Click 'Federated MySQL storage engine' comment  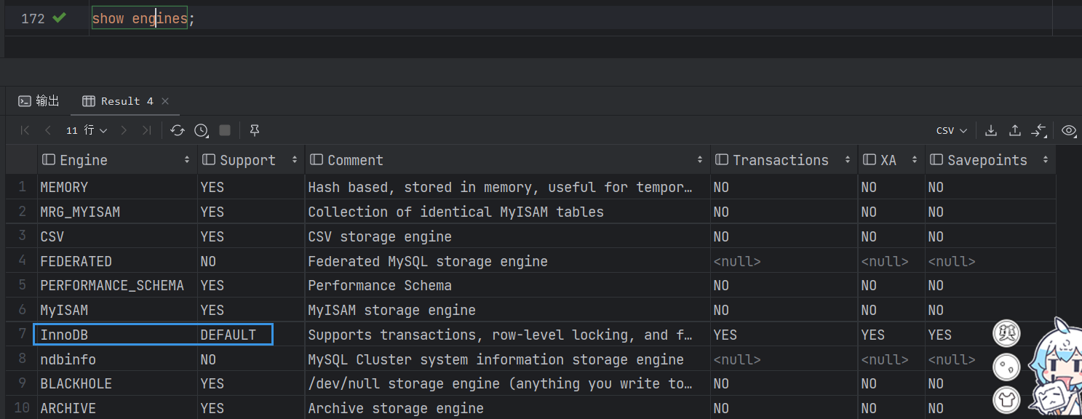[507, 261]
